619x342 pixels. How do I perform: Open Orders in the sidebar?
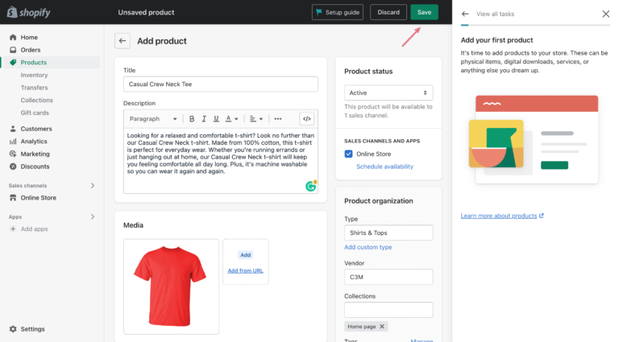click(31, 50)
